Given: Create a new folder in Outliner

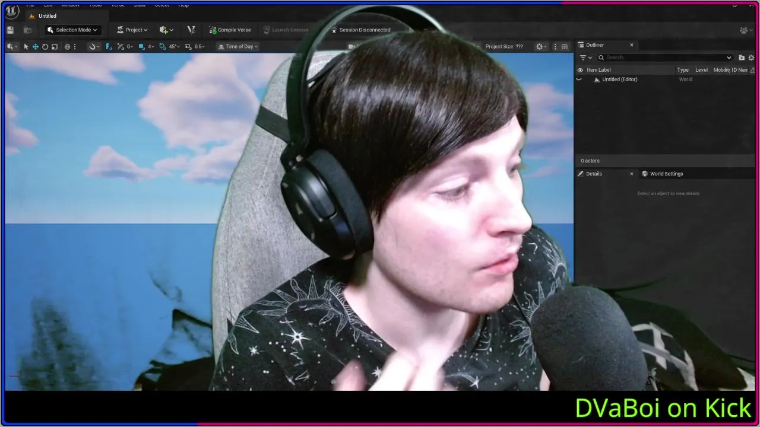Looking at the screenshot, I should tap(742, 58).
